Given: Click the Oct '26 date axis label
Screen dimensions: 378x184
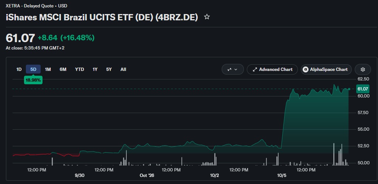Looking at the screenshot, I should point(147,176).
